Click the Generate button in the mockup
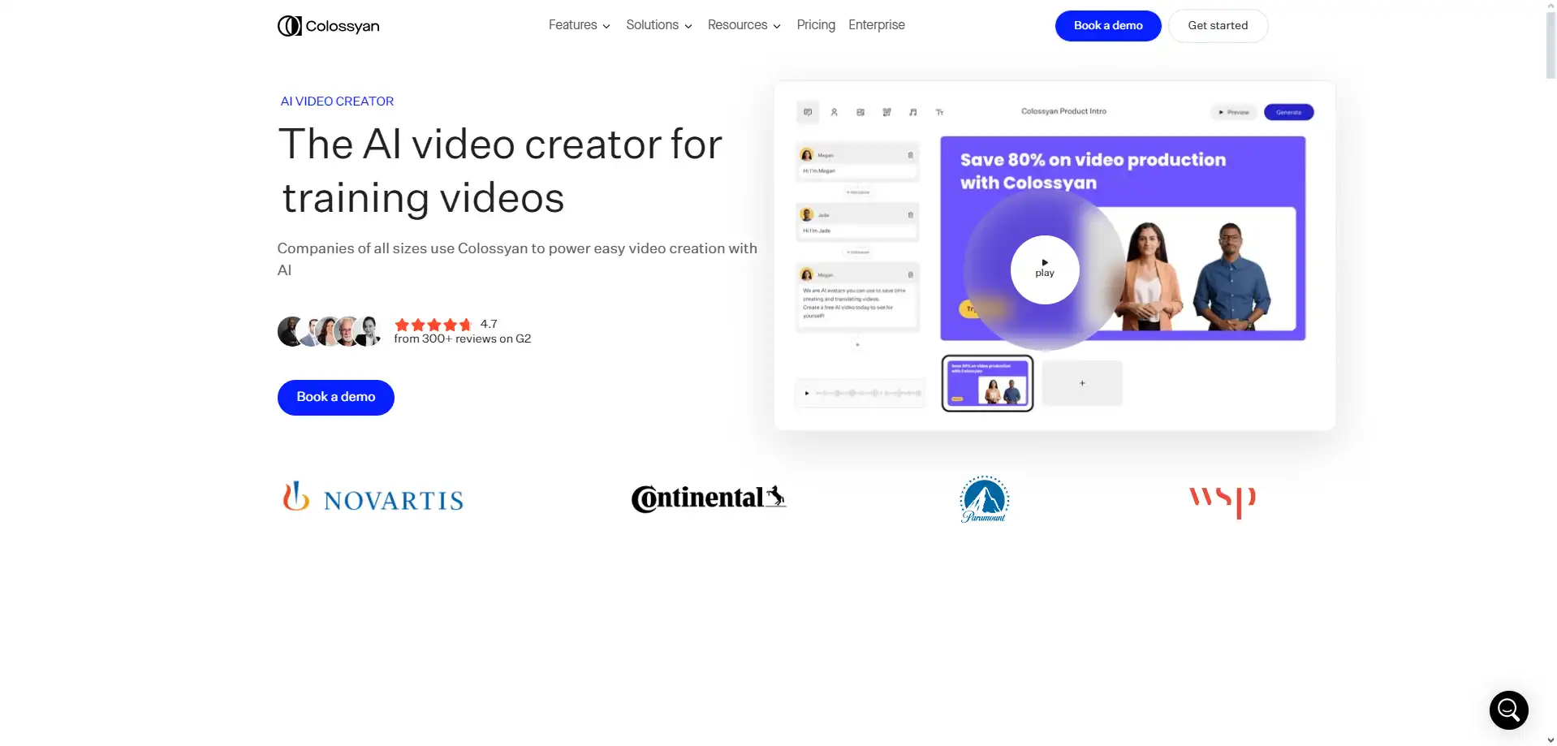1557x746 pixels. (1288, 112)
